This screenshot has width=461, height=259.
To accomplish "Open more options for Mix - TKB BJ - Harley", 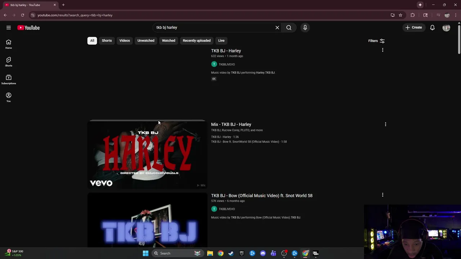I will pos(385,124).
